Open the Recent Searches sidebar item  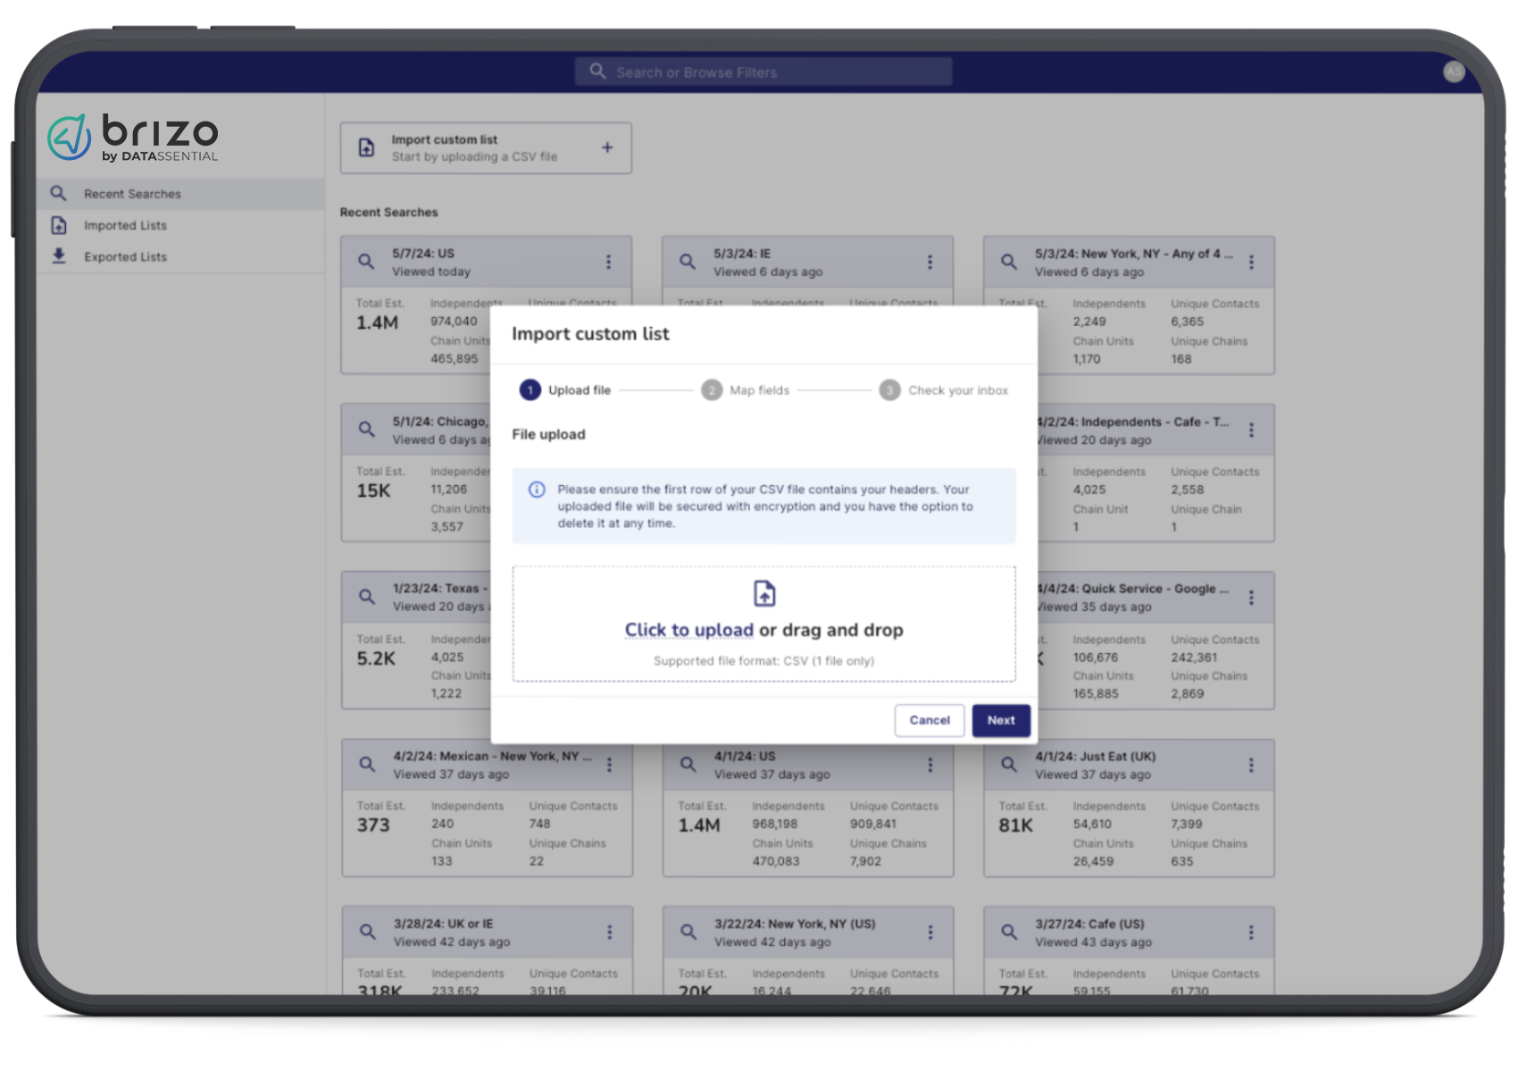tap(132, 194)
